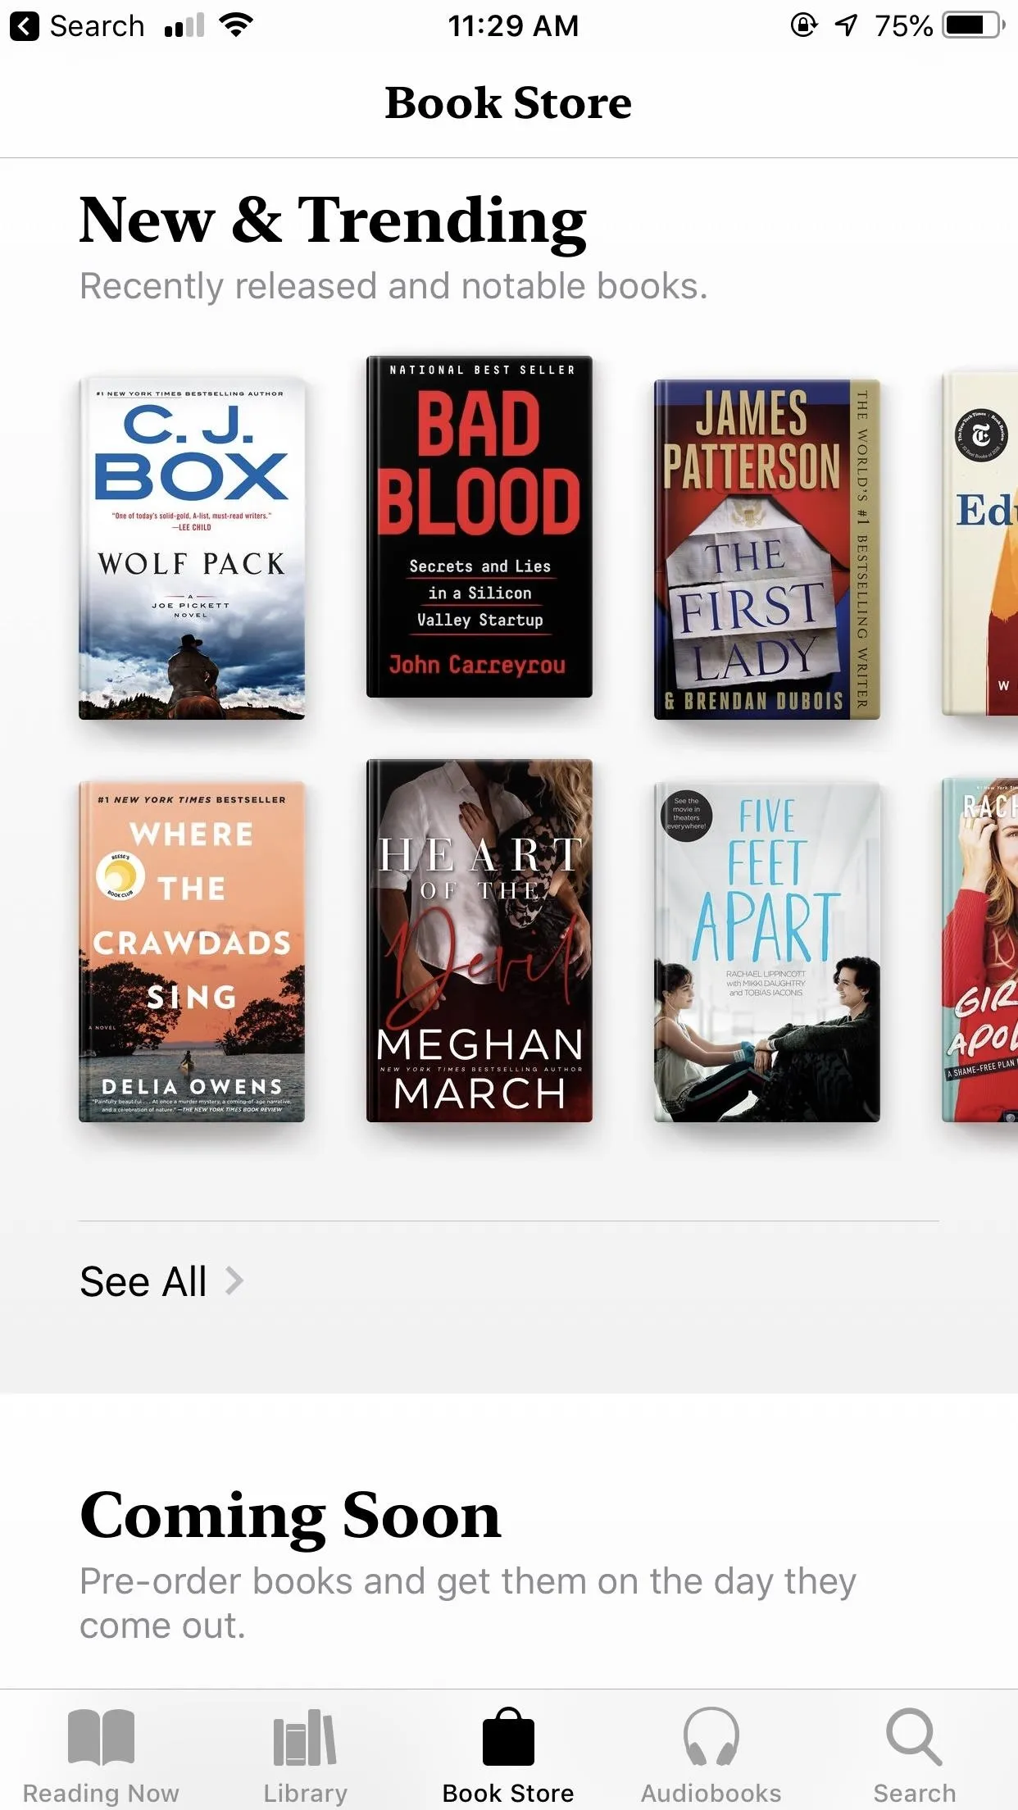The height and width of the screenshot is (1810, 1018).
Task: Tap the location arrow status icon
Action: 846,25
